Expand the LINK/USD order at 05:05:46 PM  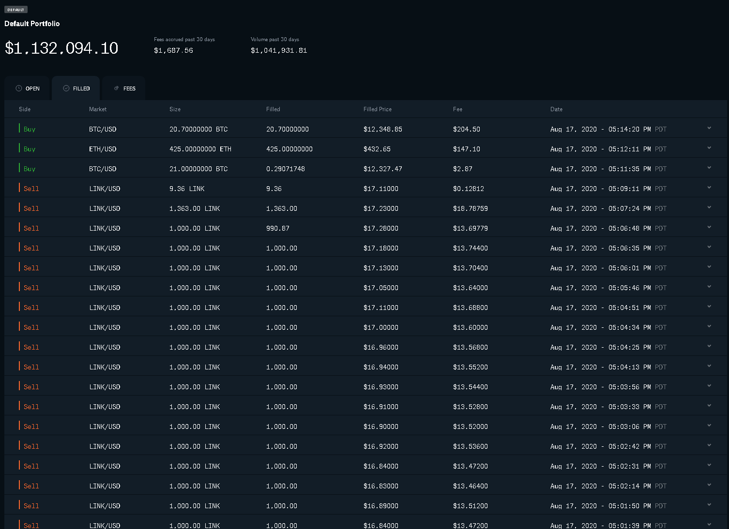click(x=709, y=287)
